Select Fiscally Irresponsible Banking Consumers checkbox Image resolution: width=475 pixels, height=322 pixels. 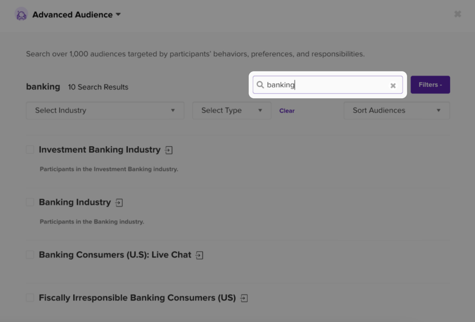pyautogui.click(x=30, y=297)
